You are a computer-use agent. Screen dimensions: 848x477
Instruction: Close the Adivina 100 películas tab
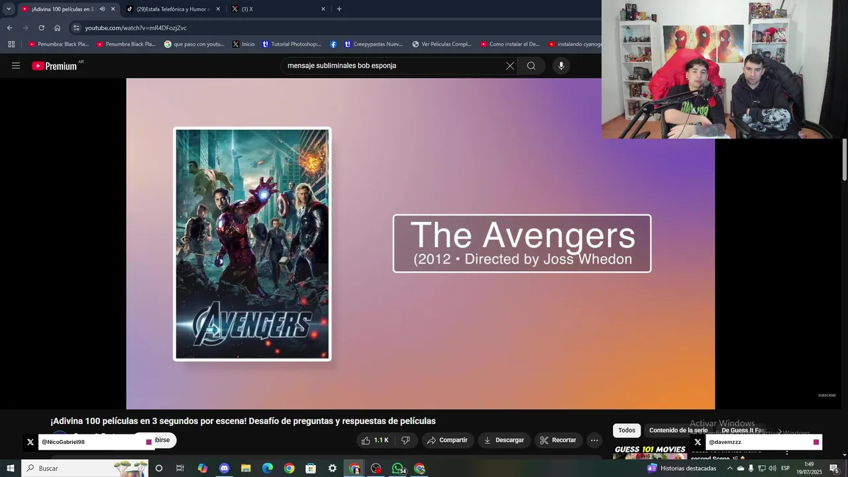tap(113, 9)
